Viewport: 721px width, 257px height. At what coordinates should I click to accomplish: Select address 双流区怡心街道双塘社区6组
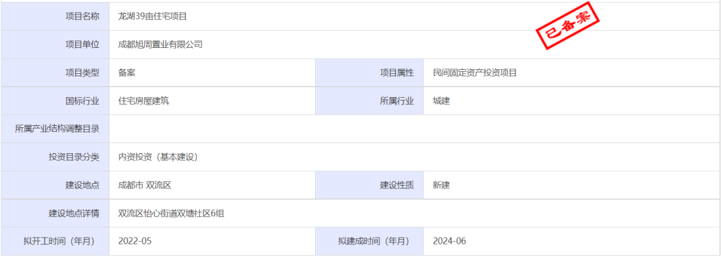pos(171,214)
